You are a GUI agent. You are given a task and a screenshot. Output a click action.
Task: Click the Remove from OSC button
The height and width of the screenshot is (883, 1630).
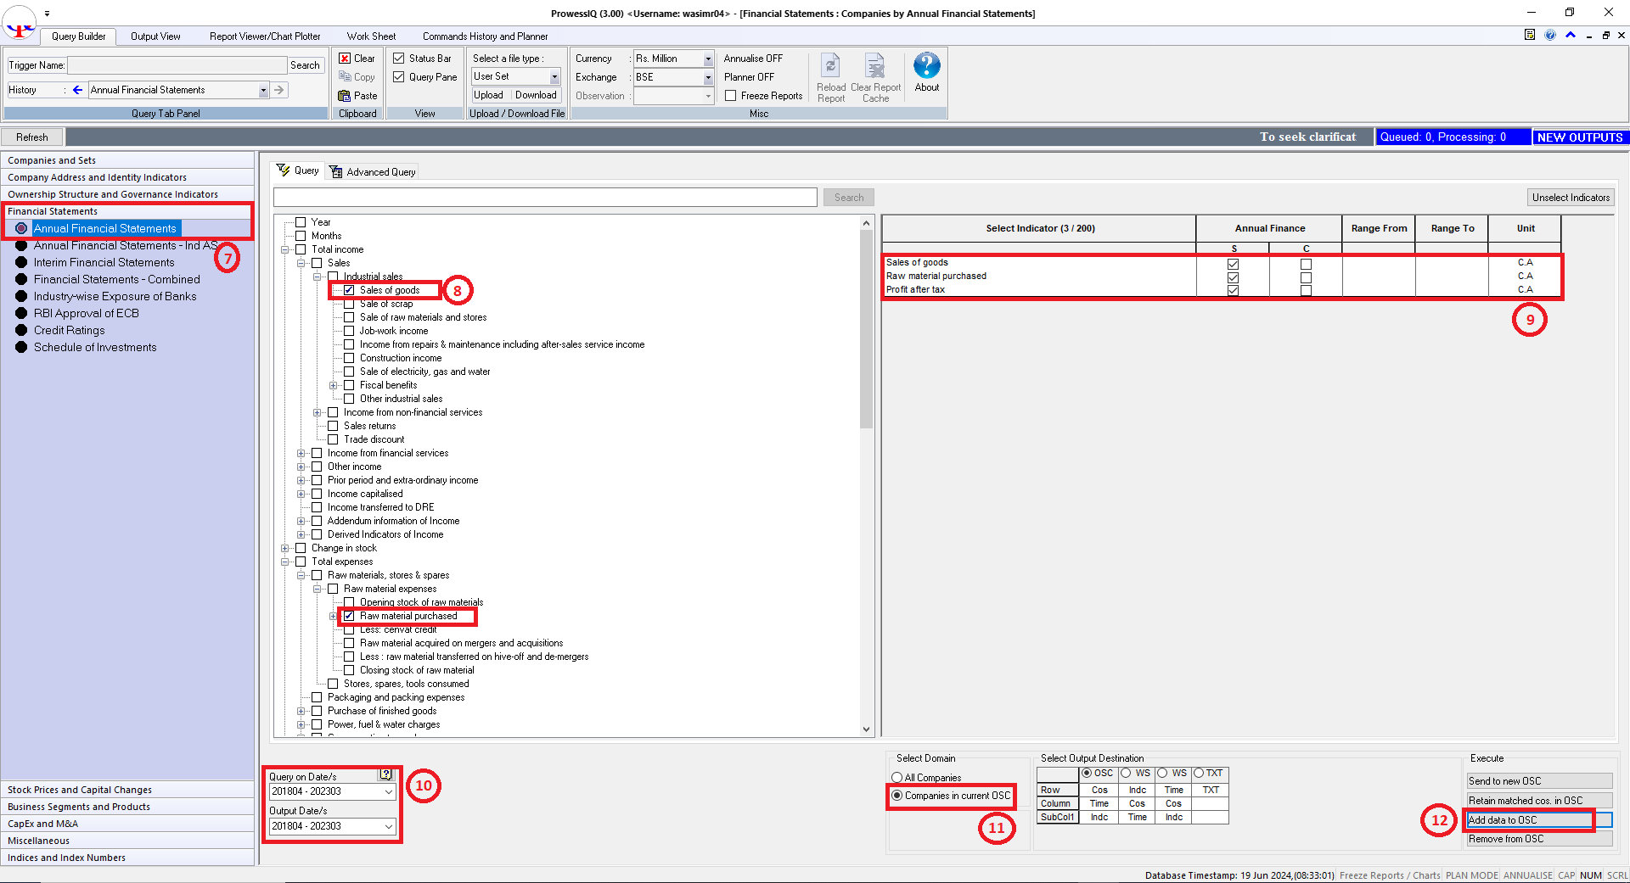click(1539, 839)
